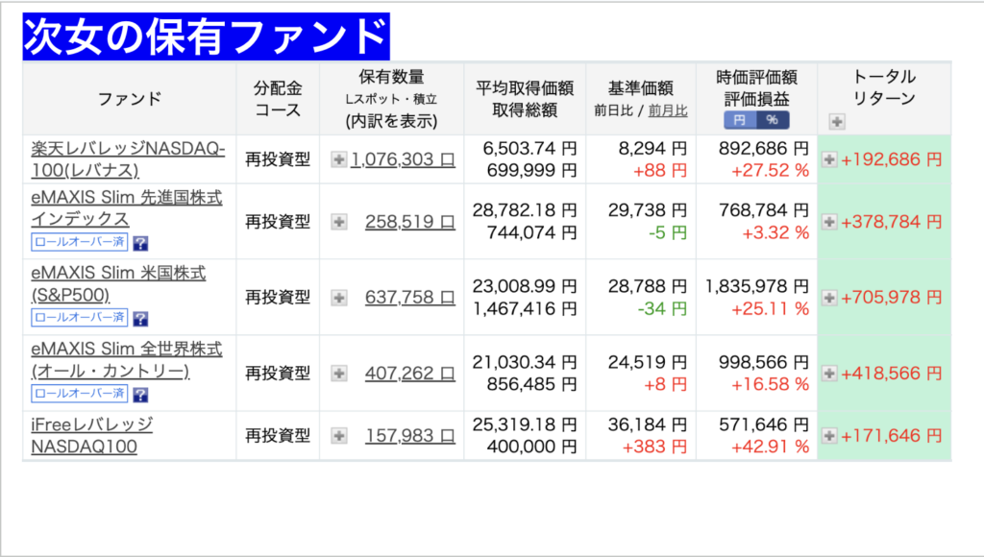Expand quantity breakdown for 258,519 口

[339, 222]
